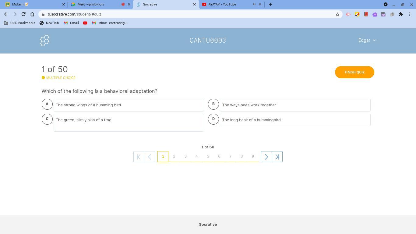Click the Socrative hexagon logo
Viewport: 416px width, 234px height.
pos(45,40)
